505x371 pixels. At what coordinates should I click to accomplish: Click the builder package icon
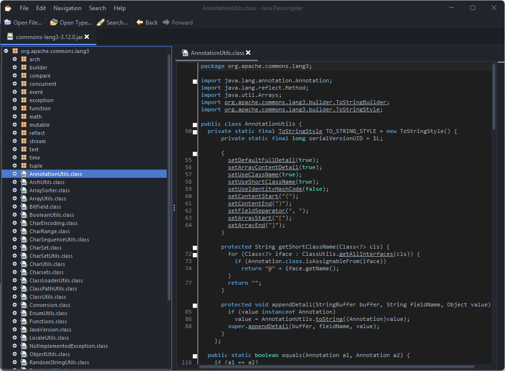point(24,67)
